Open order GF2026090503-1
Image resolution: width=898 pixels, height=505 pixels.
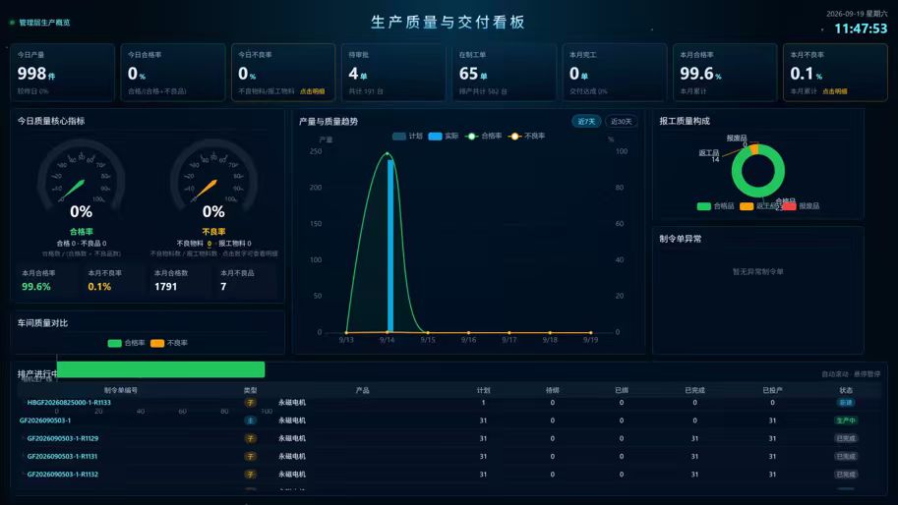(x=45, y=421)
